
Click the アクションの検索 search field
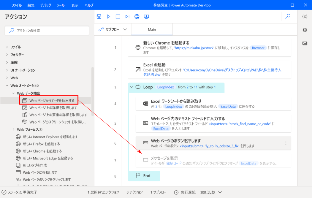47,31
